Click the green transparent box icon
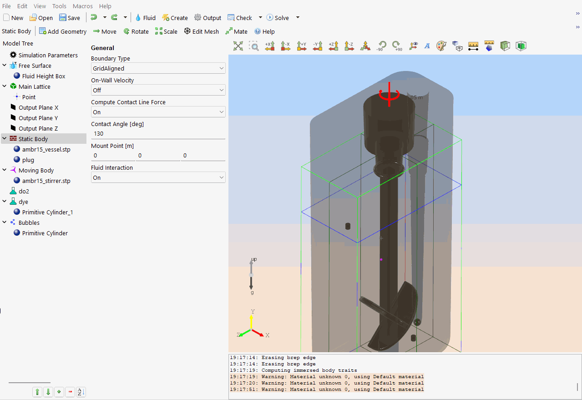Viewport: 582px width, 400px height. coord(505,46)
